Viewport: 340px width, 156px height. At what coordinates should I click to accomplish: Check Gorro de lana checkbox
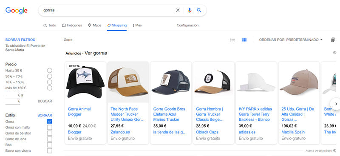tap(50, 139)
